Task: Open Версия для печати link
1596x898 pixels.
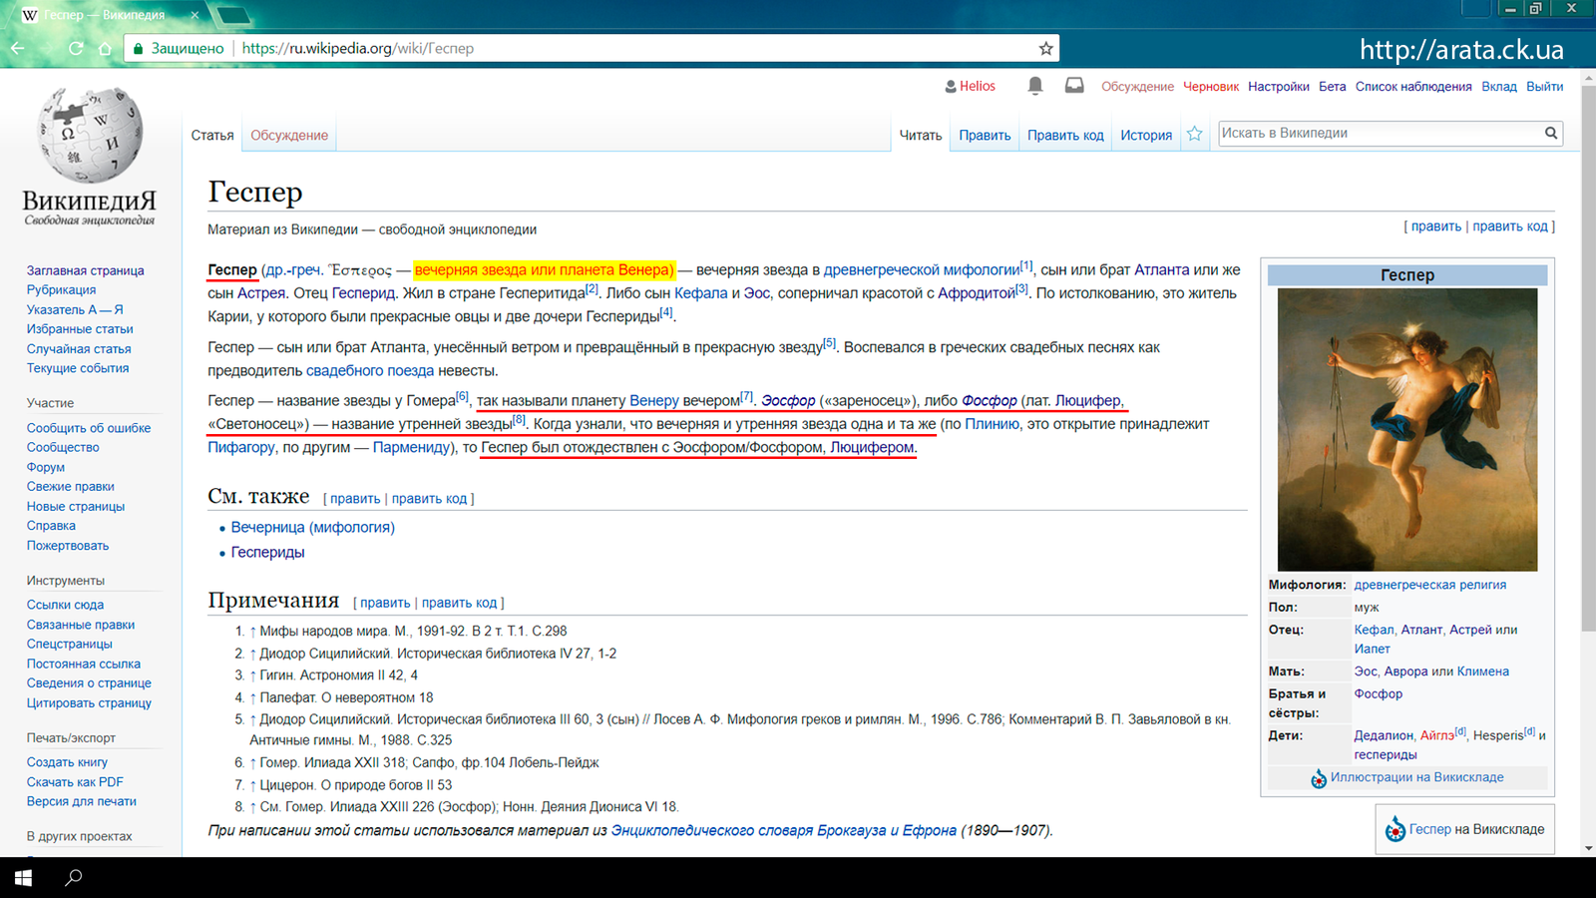Action: [x=82, y=800]
